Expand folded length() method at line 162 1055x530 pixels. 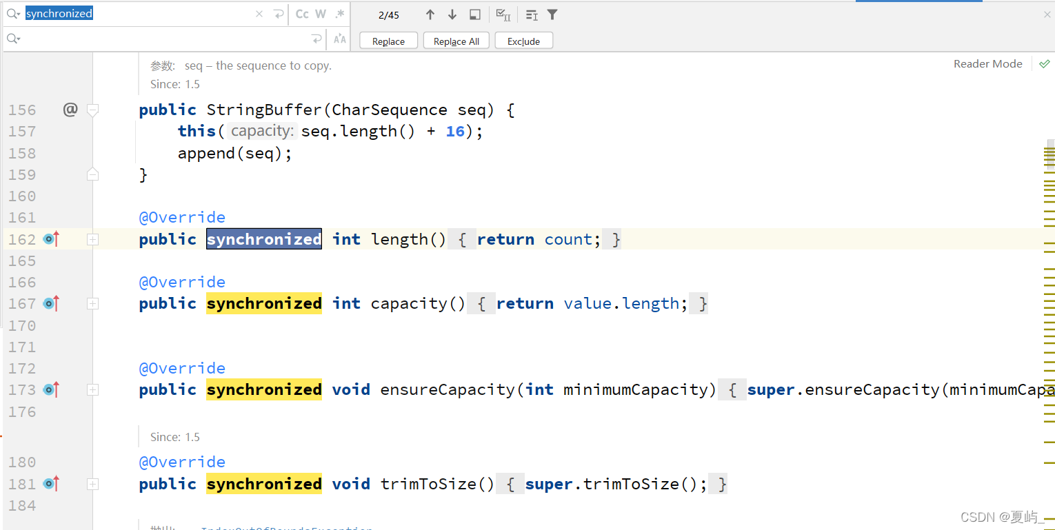(92, 239)
